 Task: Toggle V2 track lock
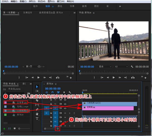(x=51, y=104)
